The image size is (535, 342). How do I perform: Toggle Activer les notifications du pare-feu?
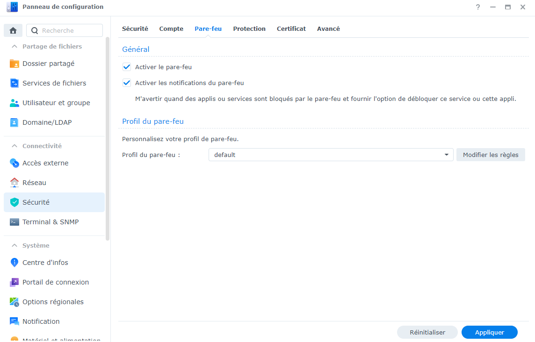(x=127, y=83)
